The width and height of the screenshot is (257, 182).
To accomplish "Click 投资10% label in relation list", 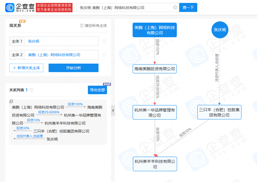I will tap(34, 120).
